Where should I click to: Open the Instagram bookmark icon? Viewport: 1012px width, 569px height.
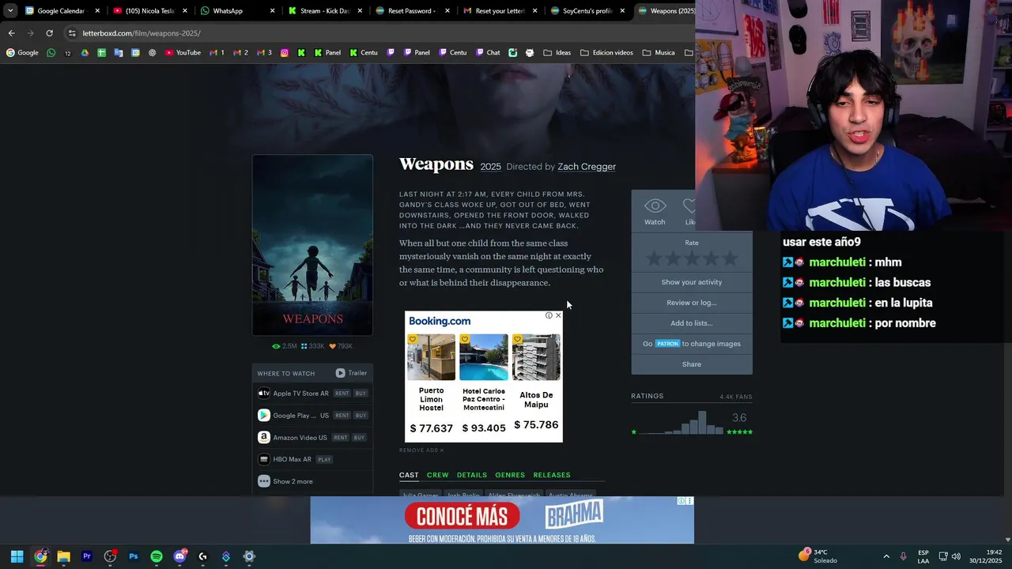pos(285,53)
